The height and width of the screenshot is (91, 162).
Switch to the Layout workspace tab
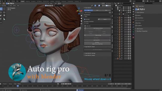pyautogui.click(x=23, y=1)
